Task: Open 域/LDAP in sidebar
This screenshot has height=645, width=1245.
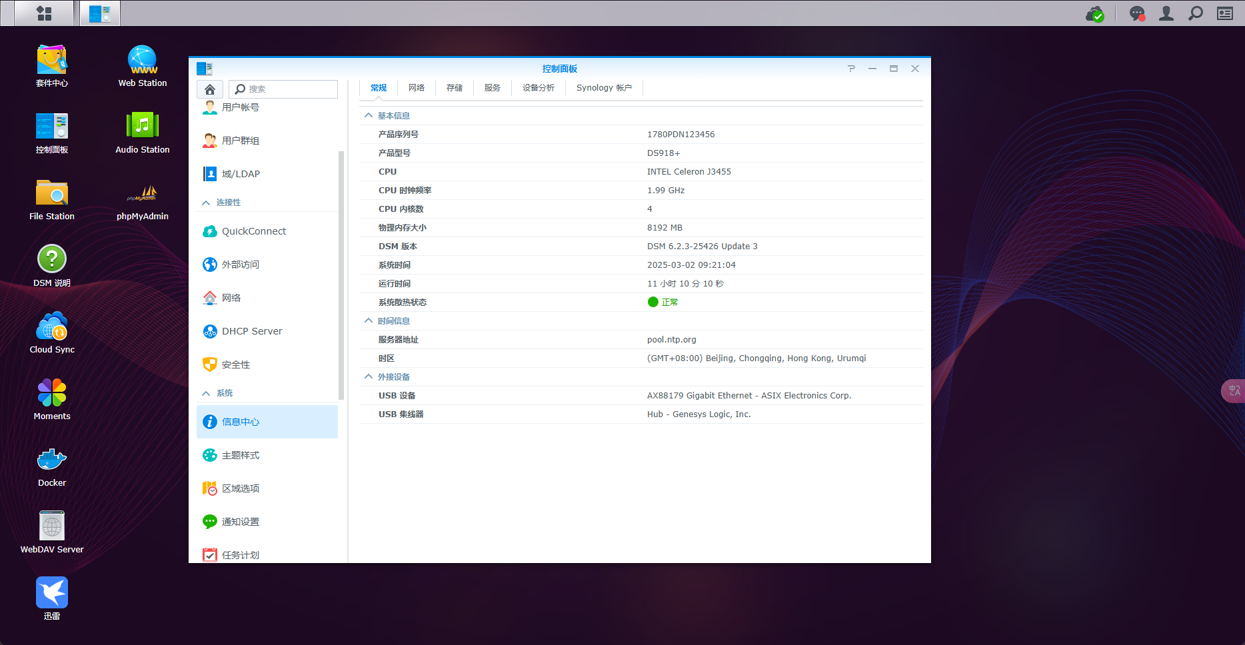Action: pos(267,174)
